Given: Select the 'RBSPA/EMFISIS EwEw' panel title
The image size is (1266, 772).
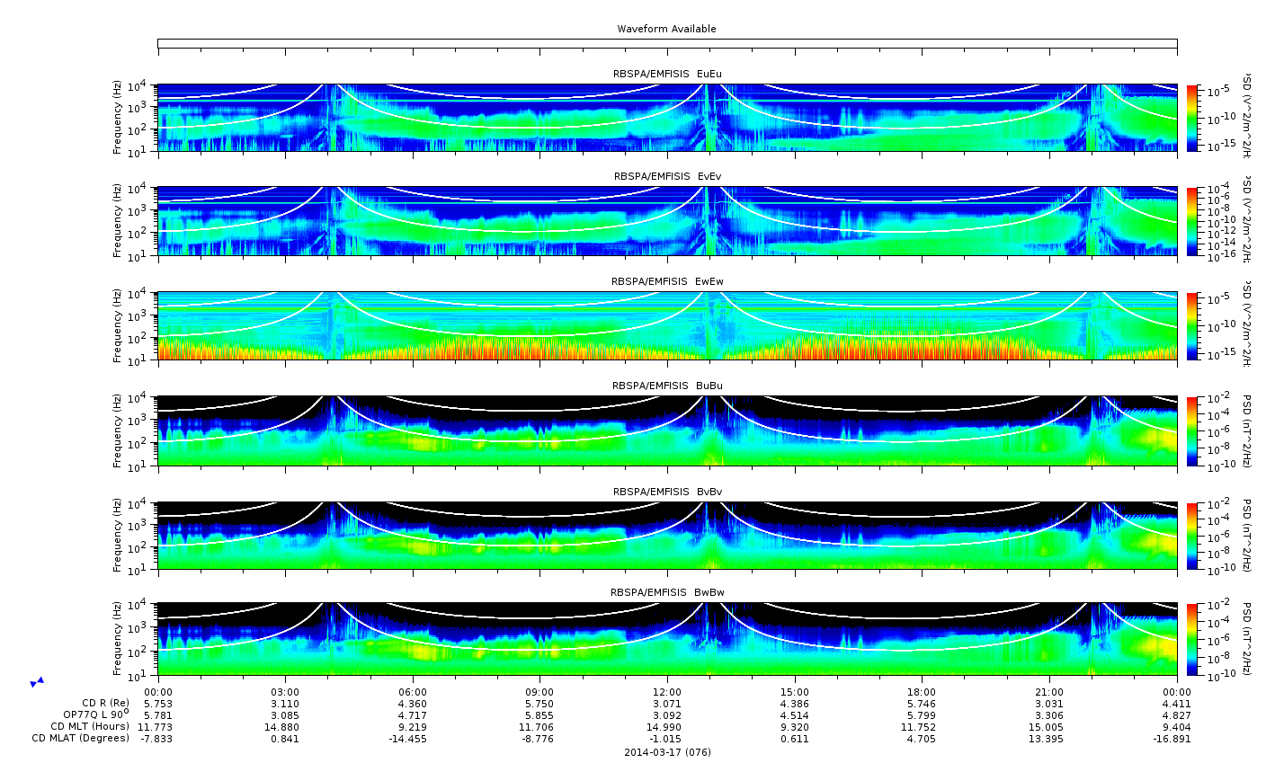Looking at the screenshot, I should (666, 281).
